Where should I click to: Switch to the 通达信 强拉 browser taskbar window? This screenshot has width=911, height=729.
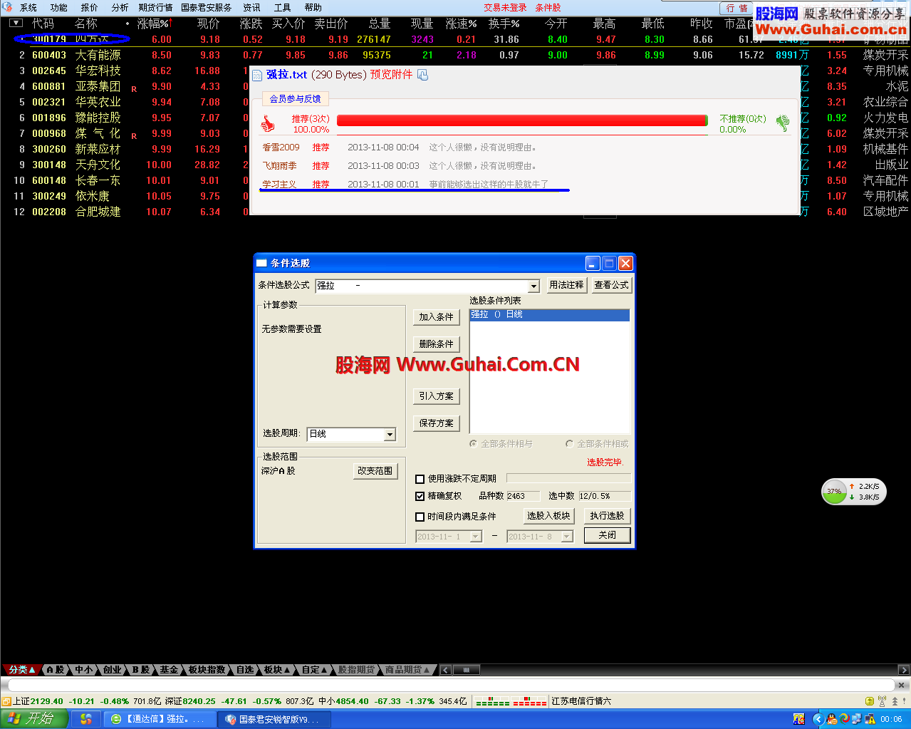(x=160, y=719)
